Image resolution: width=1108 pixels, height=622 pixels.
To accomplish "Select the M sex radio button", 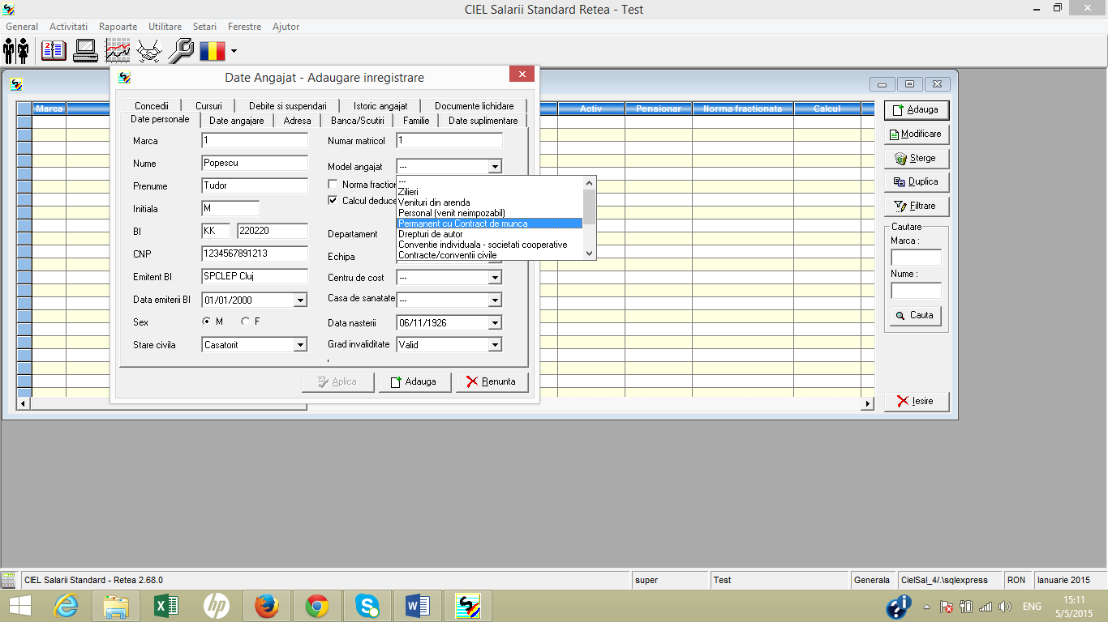I will pos(207,322).
